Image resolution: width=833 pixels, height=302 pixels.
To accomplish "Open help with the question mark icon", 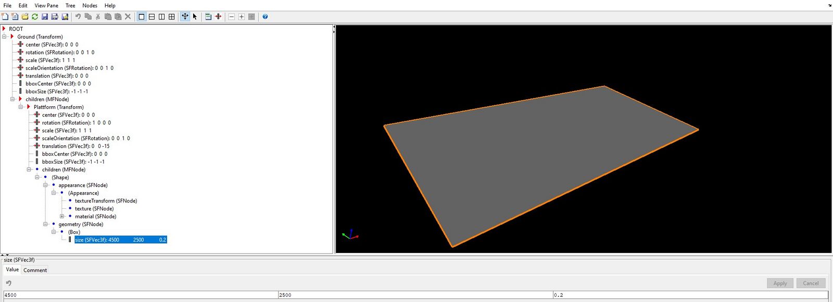I will click(265, 17).
